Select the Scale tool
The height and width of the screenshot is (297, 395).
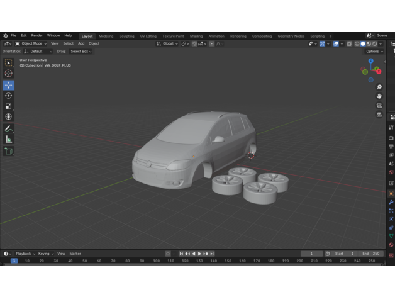pyautogui.click(x=8, y=106)
